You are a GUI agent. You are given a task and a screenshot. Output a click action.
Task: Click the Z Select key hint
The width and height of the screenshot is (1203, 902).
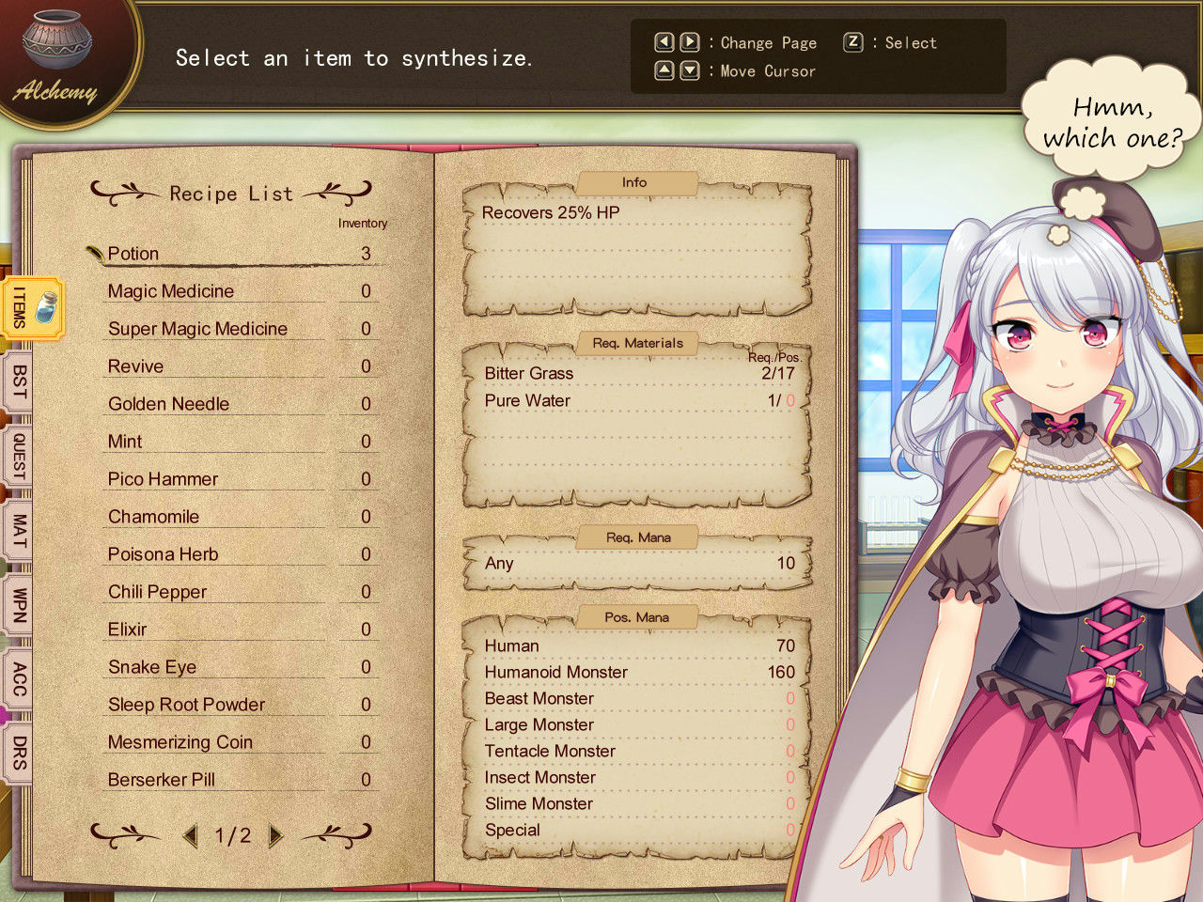point(852,42)
